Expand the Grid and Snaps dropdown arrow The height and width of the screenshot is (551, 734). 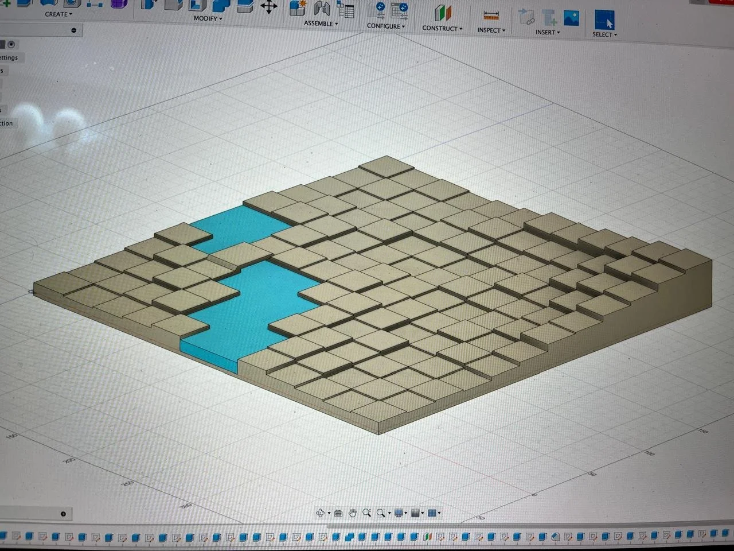click(423, 513)
